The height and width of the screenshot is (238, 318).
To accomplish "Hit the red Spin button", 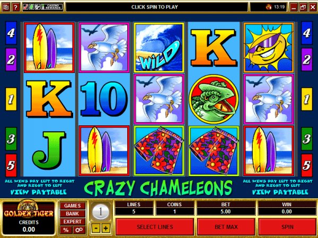I will pyautogui.click(x=287, y=227).
